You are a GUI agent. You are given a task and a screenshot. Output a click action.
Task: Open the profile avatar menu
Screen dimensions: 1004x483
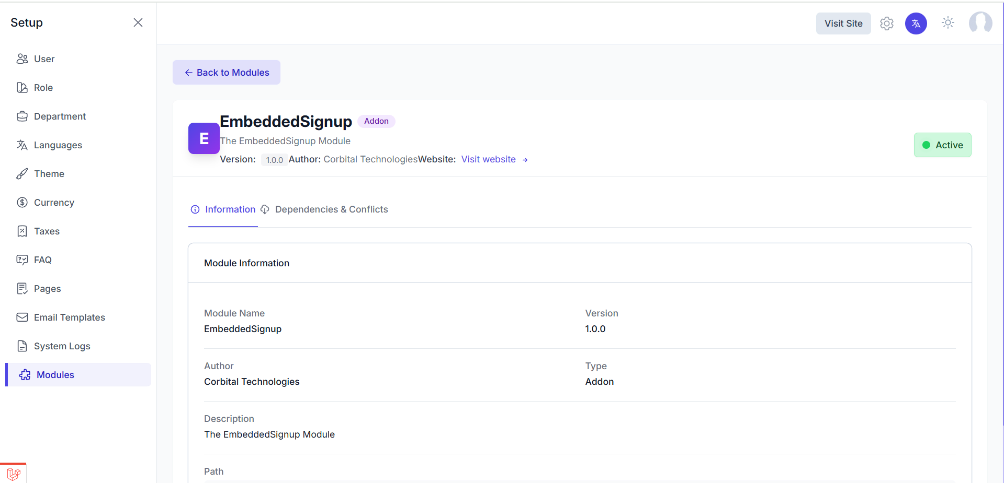pyautogui.click(x=981, y=23)
